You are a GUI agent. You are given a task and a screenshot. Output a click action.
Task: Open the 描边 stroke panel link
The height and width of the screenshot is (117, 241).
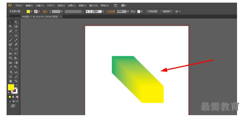coord(45,12)
